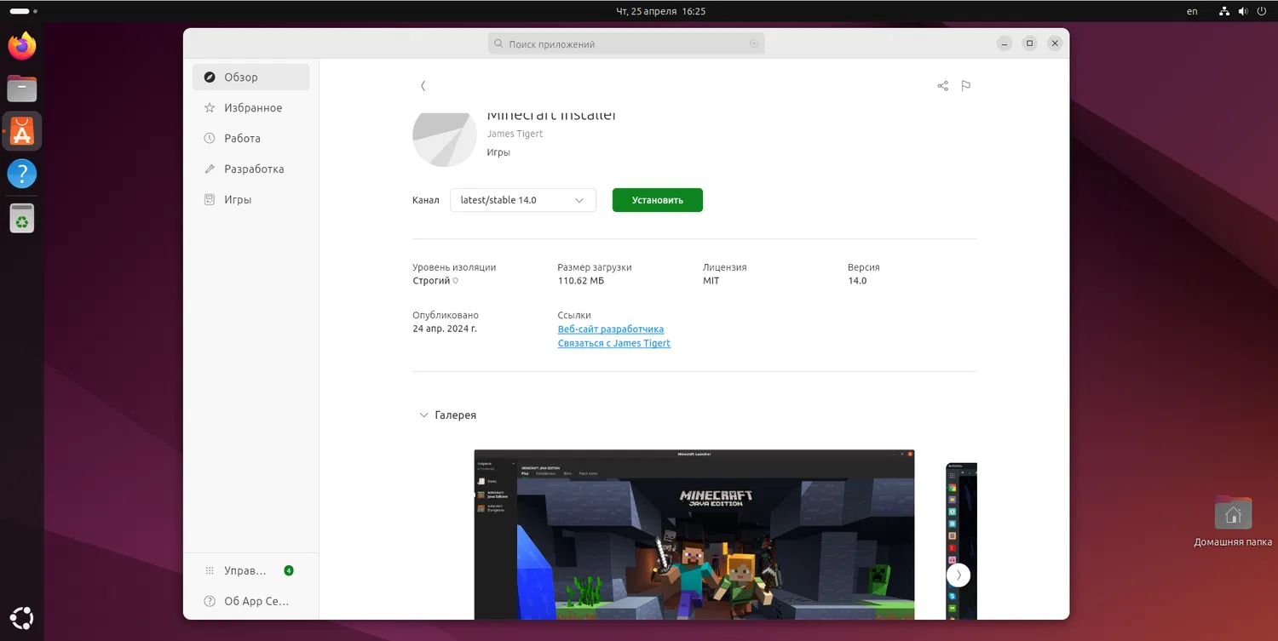The height and width of the screenshot is (641, 1278).
Task: Select the Разработка category
Action: click(250, 169)
